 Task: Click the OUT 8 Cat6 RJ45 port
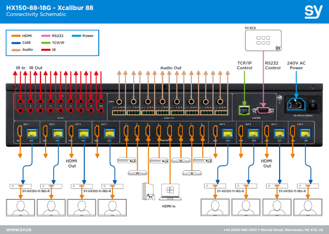[x=306, y=133]
